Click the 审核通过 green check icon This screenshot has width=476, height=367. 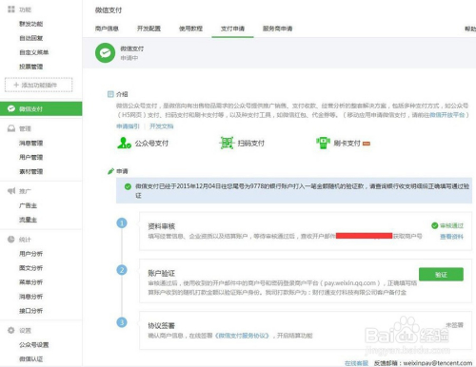(435, 225)
